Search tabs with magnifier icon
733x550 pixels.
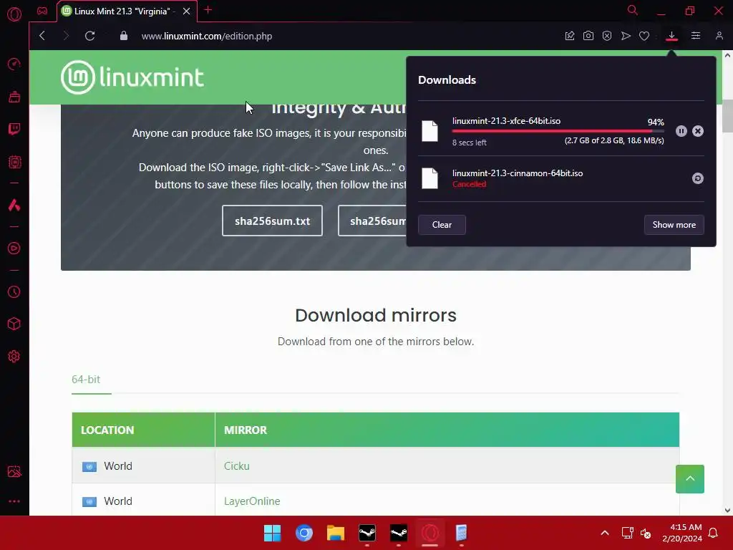pyautogui.click(x=633, y=10)
